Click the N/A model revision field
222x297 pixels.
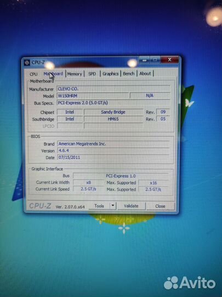150,96
